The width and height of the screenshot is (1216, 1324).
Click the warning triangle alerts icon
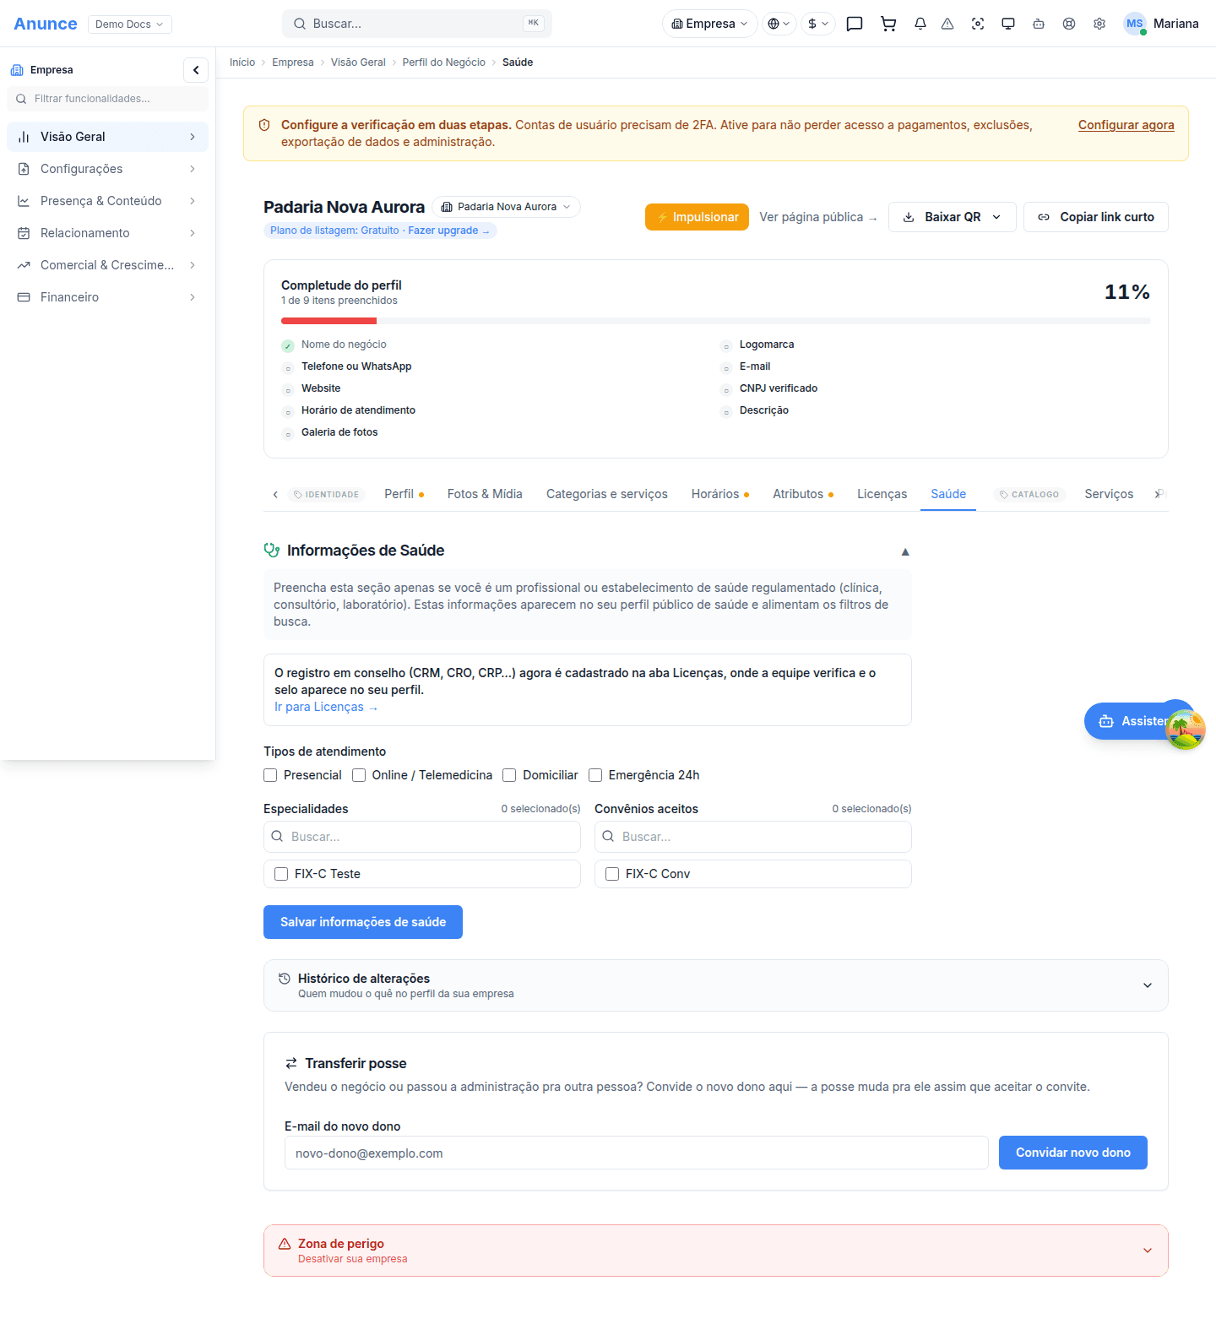click(x=947, y=24)
